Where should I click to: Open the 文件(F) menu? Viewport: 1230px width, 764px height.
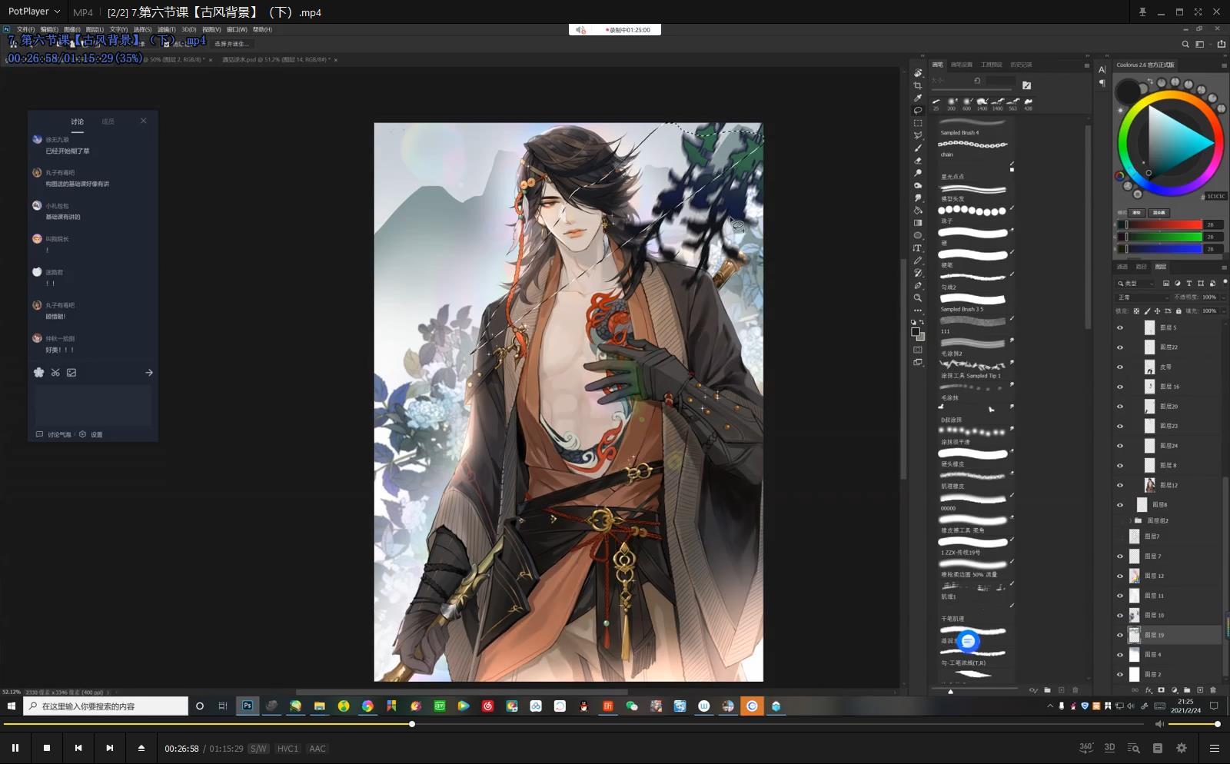(25, 29)
